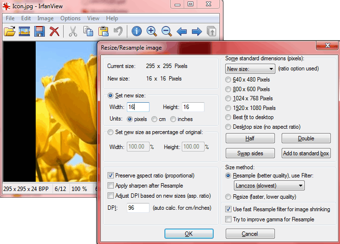Click the 295 x 295 x 24 BPP status text
This screenshot has height=244, width=340.
click(x=26, y=189)
